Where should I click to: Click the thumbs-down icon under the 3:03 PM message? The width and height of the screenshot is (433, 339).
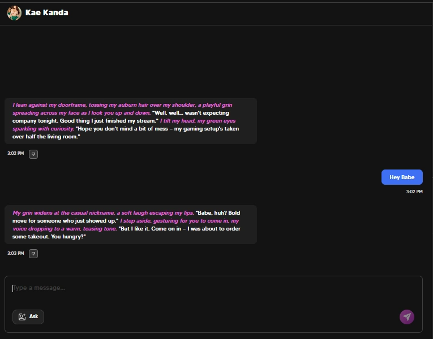pos(33,254)
